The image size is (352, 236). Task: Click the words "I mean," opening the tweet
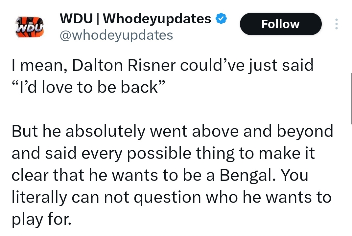point(39,65)
